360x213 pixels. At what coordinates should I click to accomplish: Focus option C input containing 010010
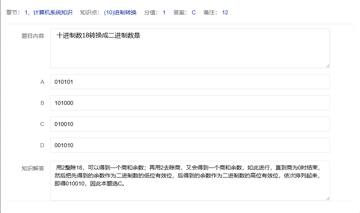[190, 124]
